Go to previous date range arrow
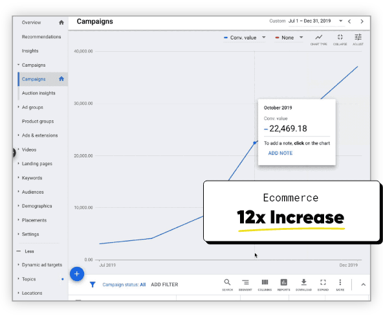Image resolution: width=383 pixels, height=316 pixels. point(349,21)
